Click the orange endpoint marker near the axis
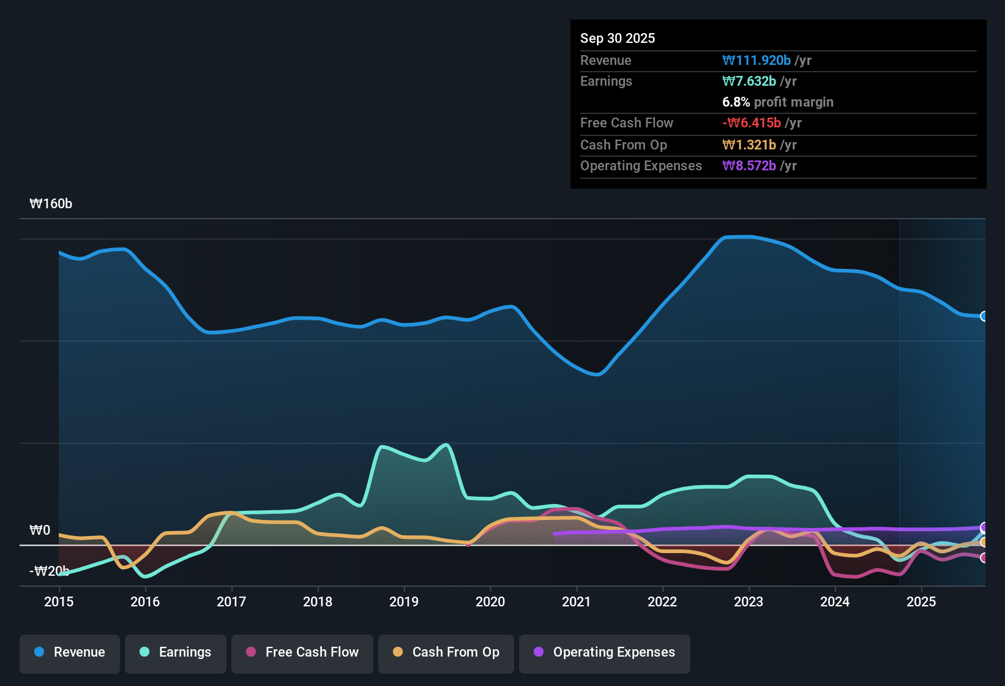Image resolution: width=1005 pixels, height=686 pixels. (984, 543)
